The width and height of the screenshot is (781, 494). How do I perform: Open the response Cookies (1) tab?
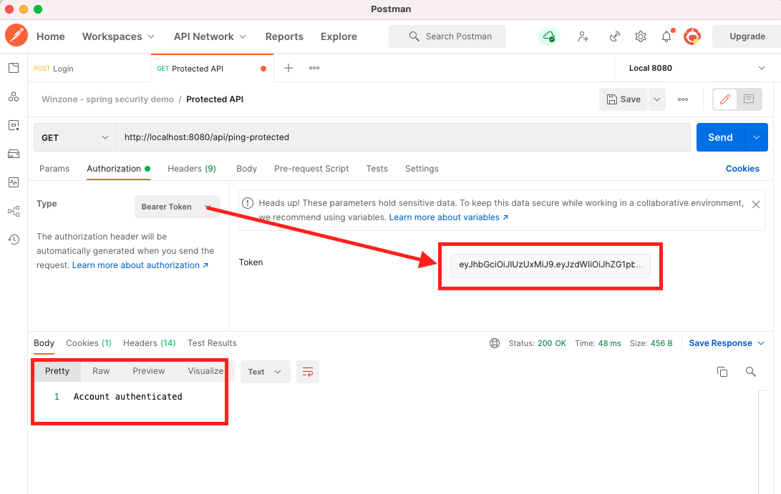click(x=89, y=343)
